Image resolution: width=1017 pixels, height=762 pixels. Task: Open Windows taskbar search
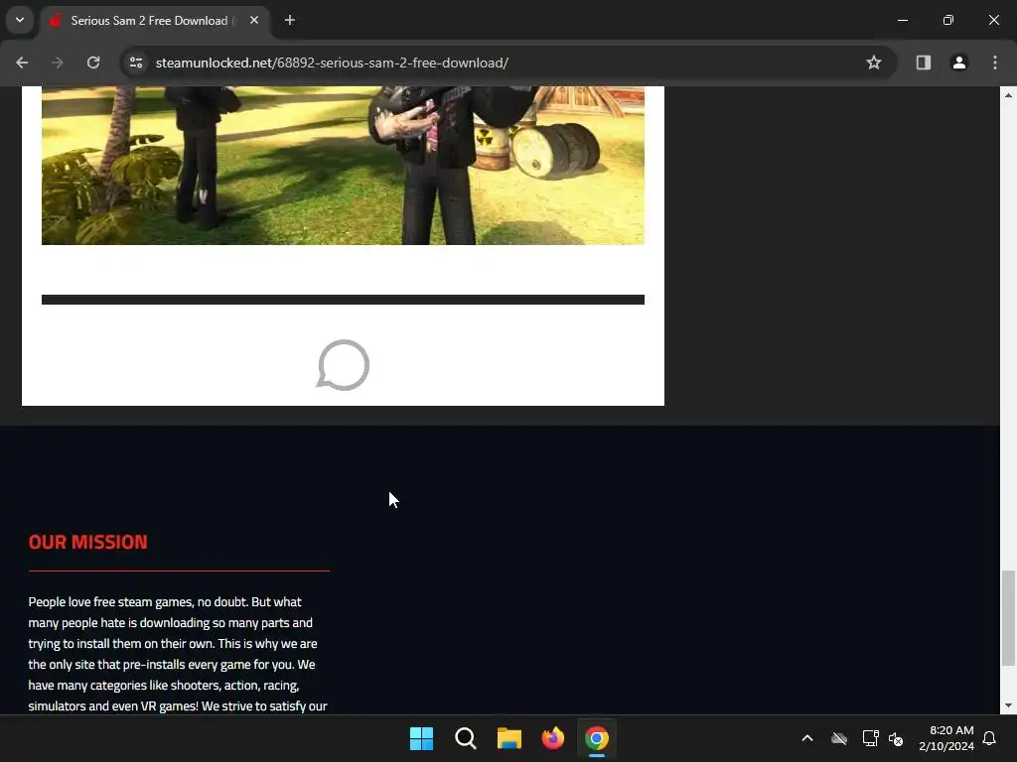pos(466,738)
